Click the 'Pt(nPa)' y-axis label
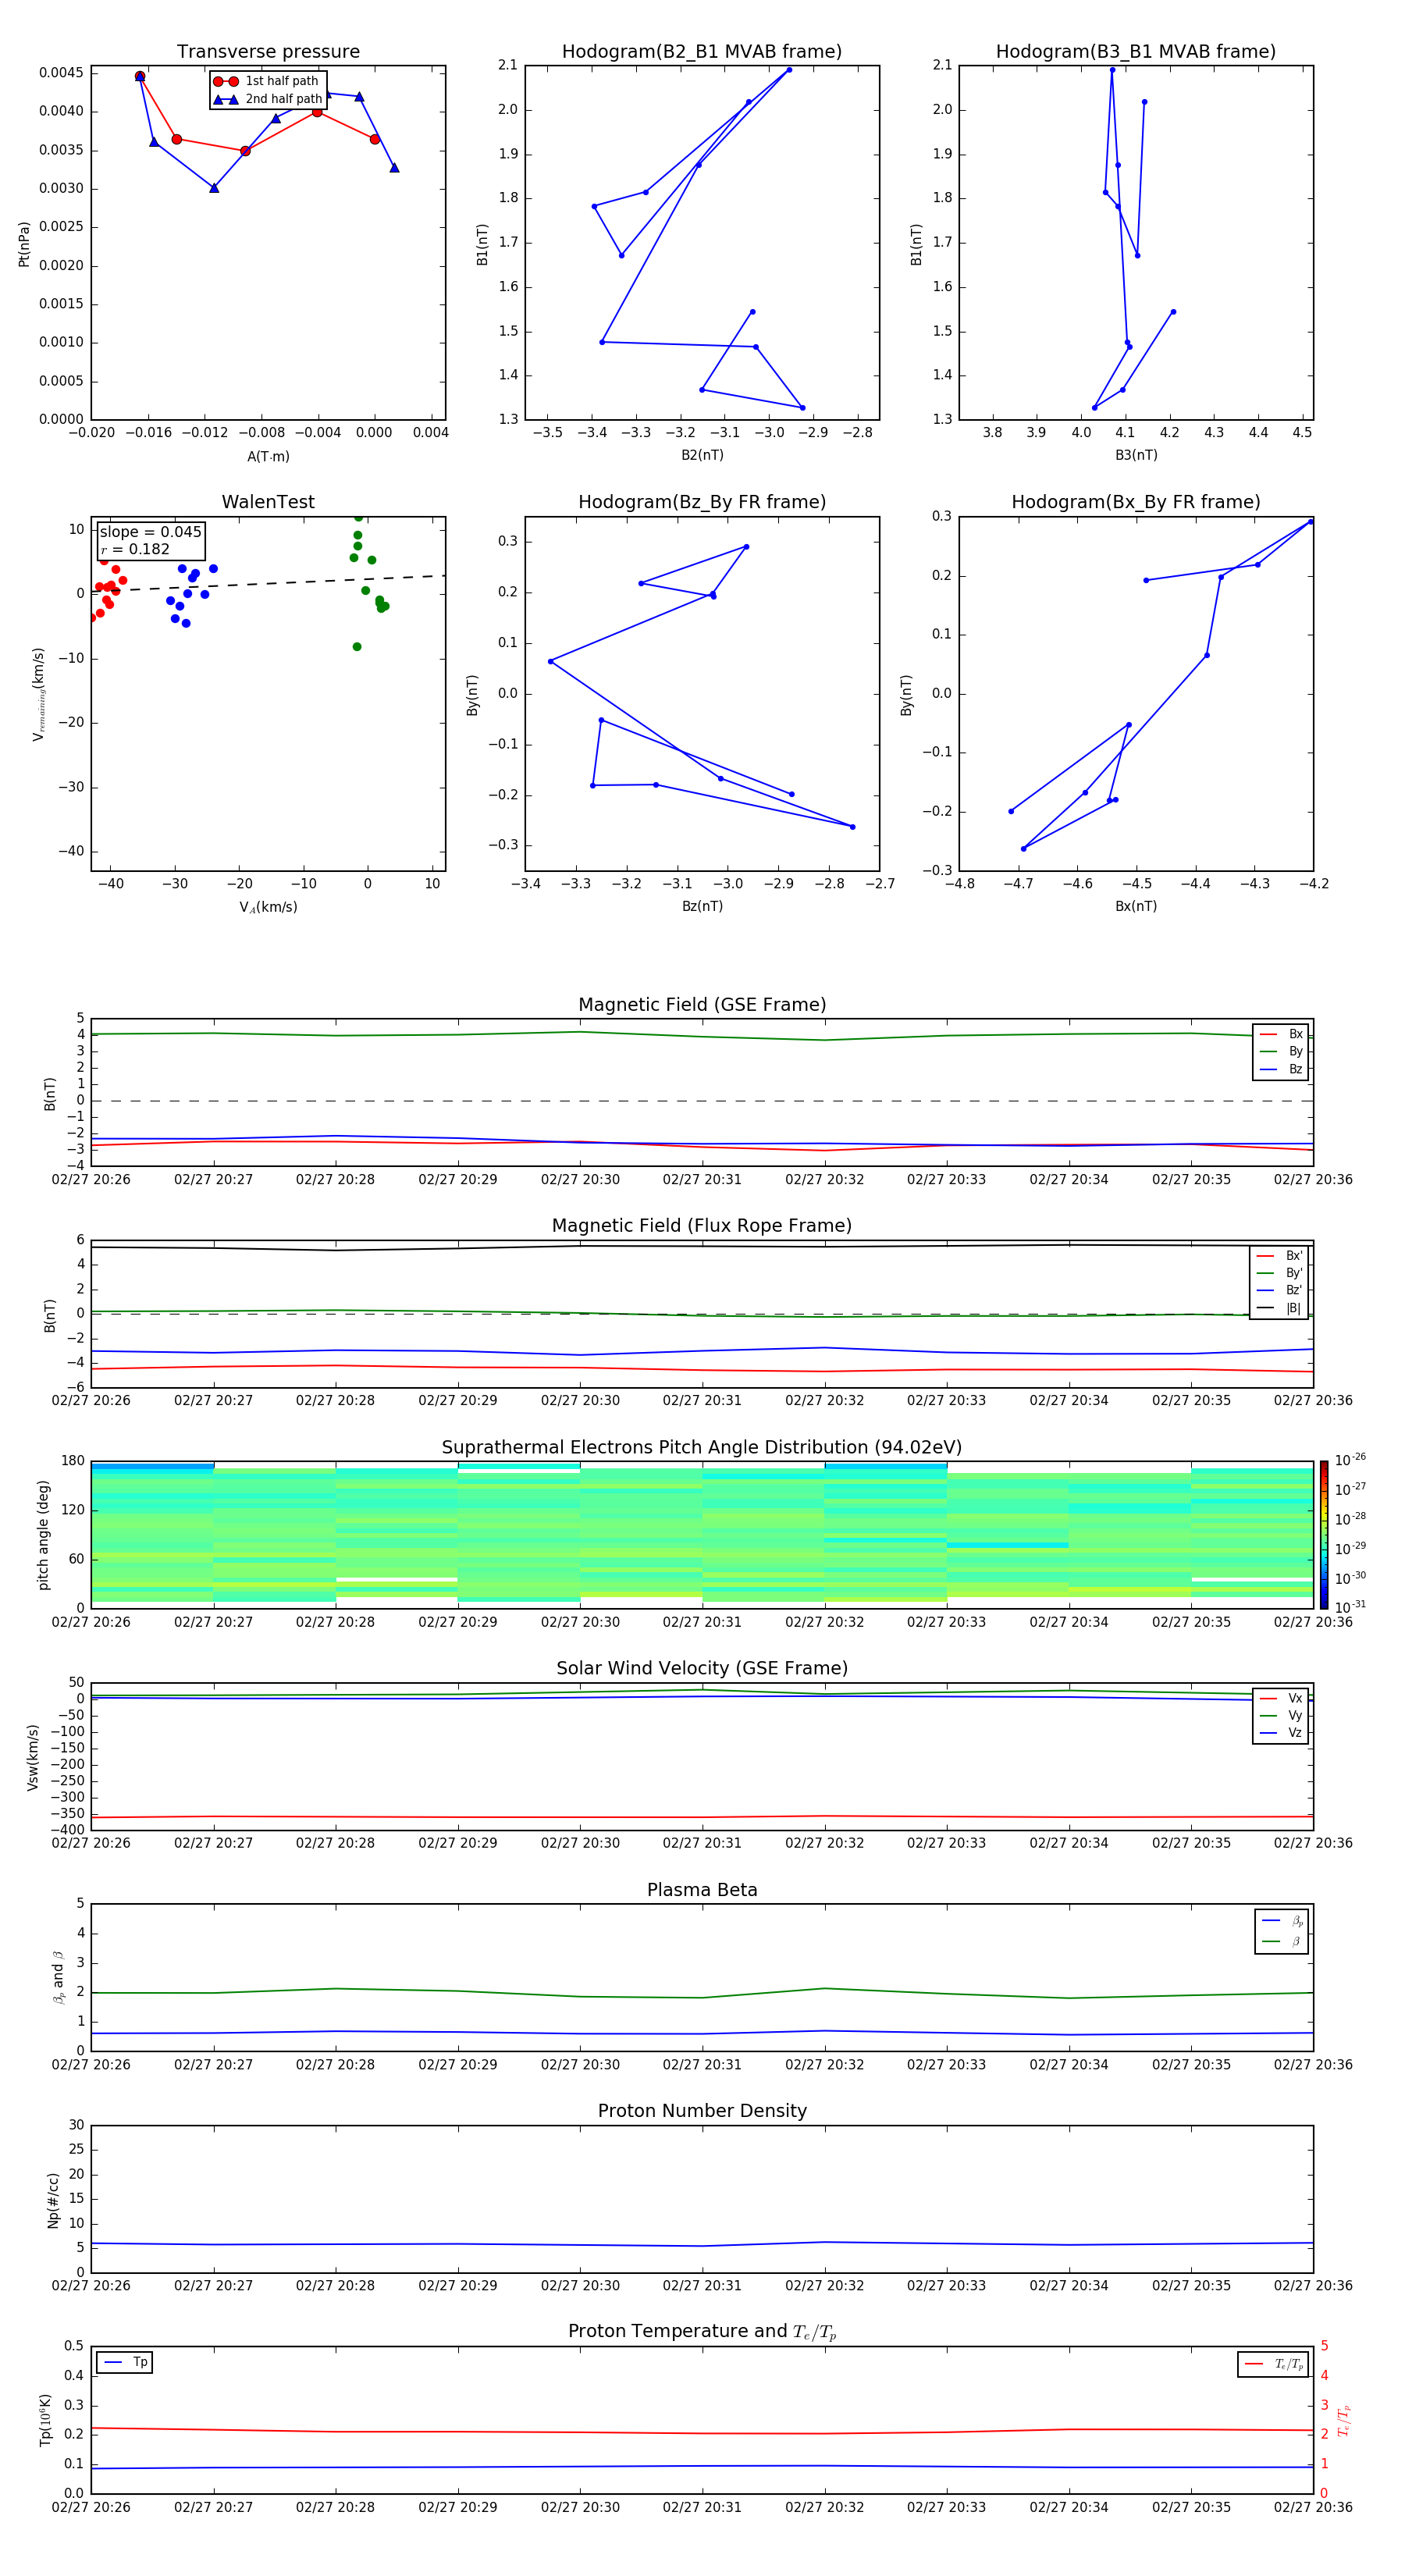This screenshot has height=2576, width=1405. [24, 243]
